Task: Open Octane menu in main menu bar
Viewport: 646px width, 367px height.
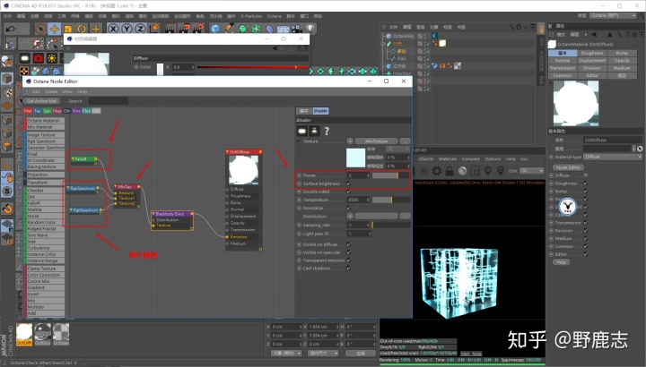Action: pos(274,16)
